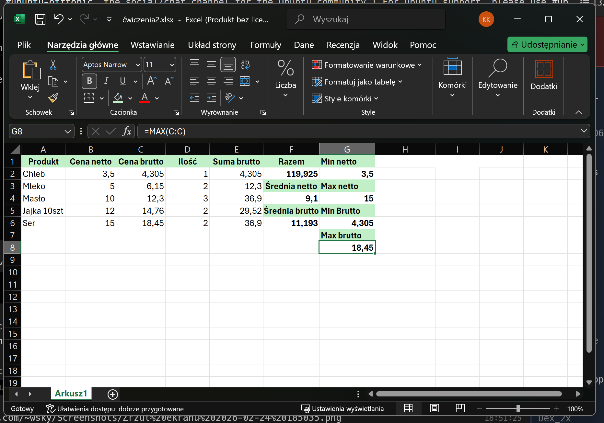Select the Format Painter brush icon

(x=53, y=98)
